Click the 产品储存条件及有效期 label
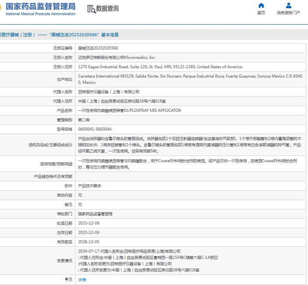This screenshot has width=308, height=285. (53, 177)
